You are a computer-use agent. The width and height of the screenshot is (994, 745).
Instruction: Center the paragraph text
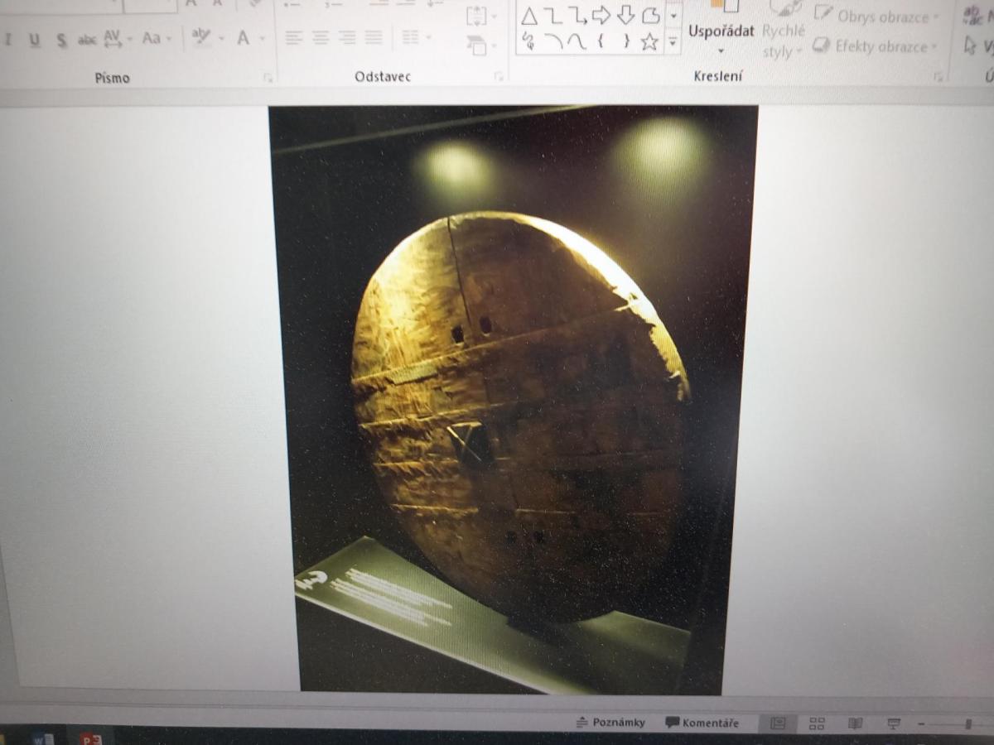pos(321,37)
